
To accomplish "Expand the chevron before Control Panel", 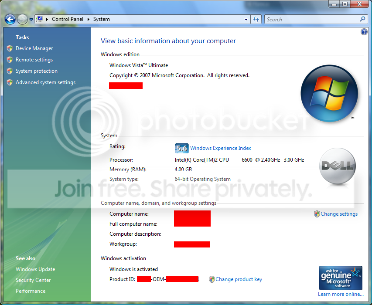I will point(47,19).
